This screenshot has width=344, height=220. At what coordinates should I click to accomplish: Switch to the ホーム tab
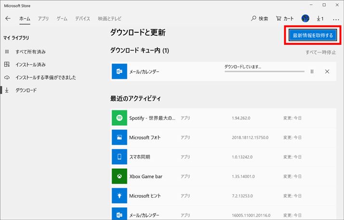pyautogui.click(x=24, y=19)
